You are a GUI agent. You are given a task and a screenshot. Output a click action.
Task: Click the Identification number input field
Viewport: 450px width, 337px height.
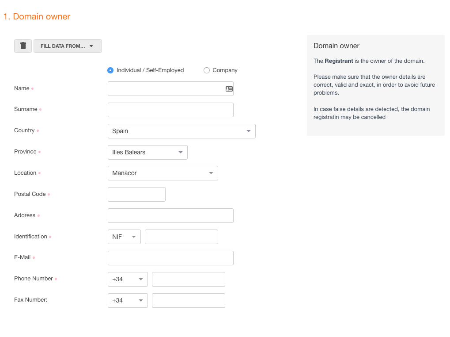coord(181,237)
